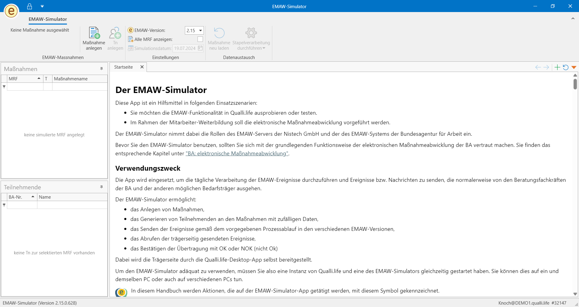Viewport: 579px width, 307px height.
Task: Click the version text in status bar
Action: pos(40,303)
